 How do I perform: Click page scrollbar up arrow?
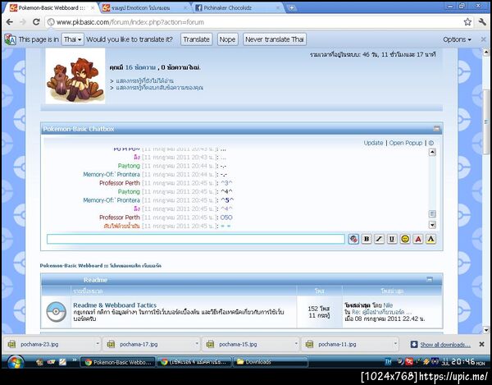(x=486, y=52)
